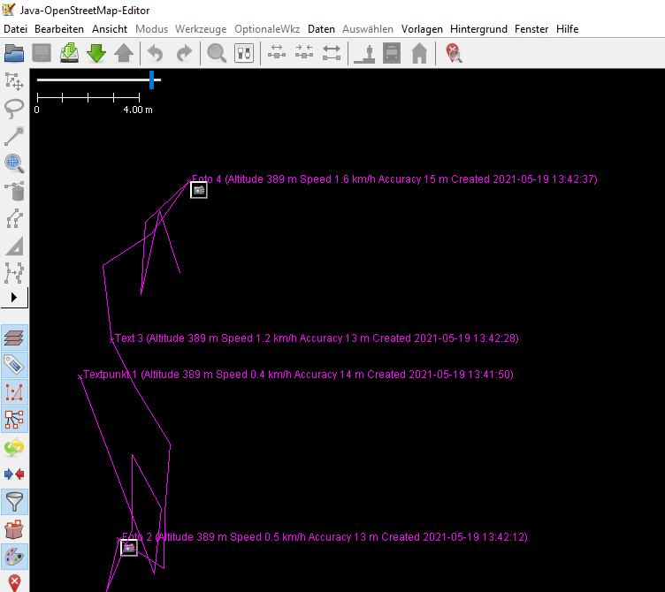Open the Hintergrund menu
Image resolution: width=665 pixels, height=592 pixels.
[478, 29]
